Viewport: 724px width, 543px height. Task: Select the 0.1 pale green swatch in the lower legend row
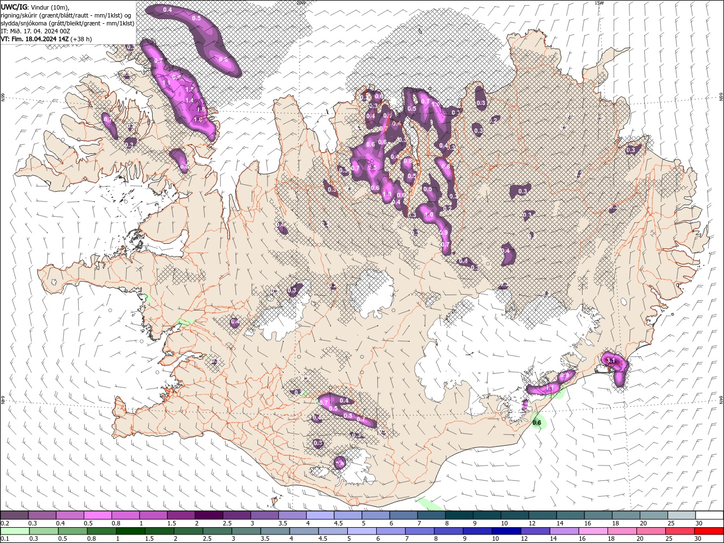pos(15,531)
